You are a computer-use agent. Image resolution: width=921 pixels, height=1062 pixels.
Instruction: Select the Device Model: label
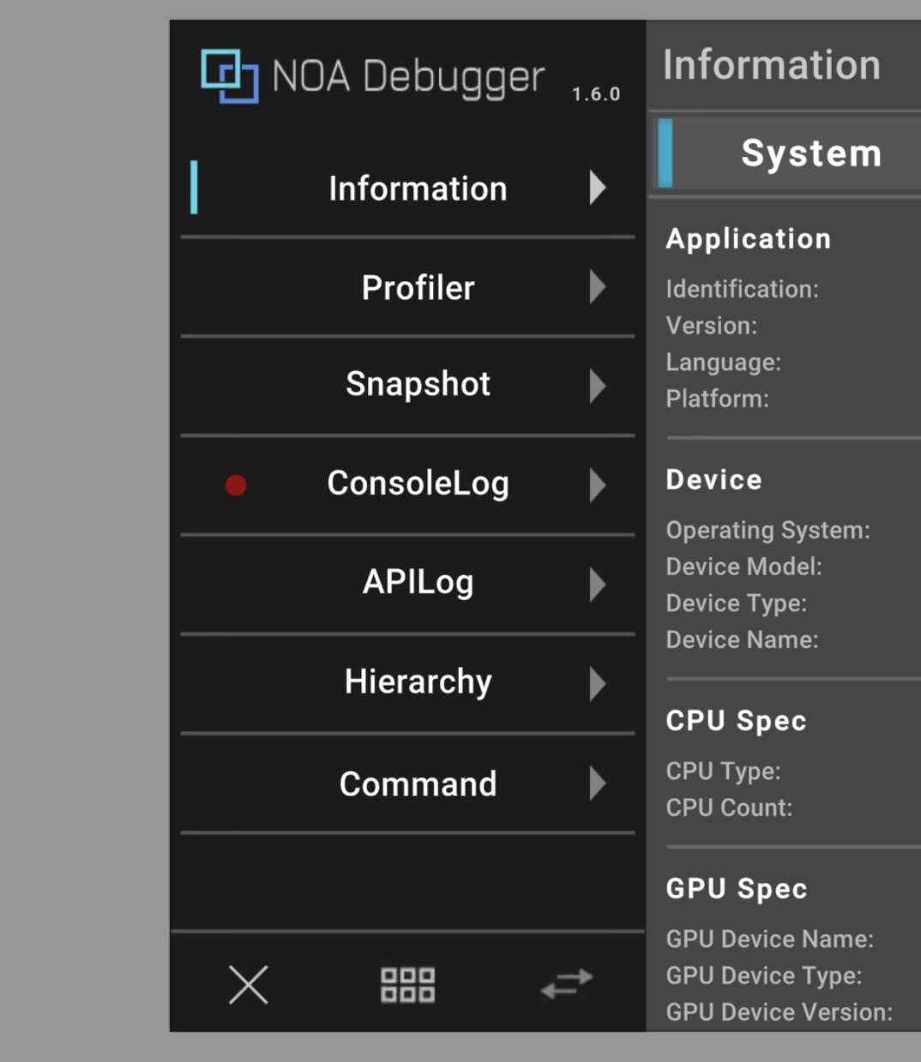click(x=743, y=567)
